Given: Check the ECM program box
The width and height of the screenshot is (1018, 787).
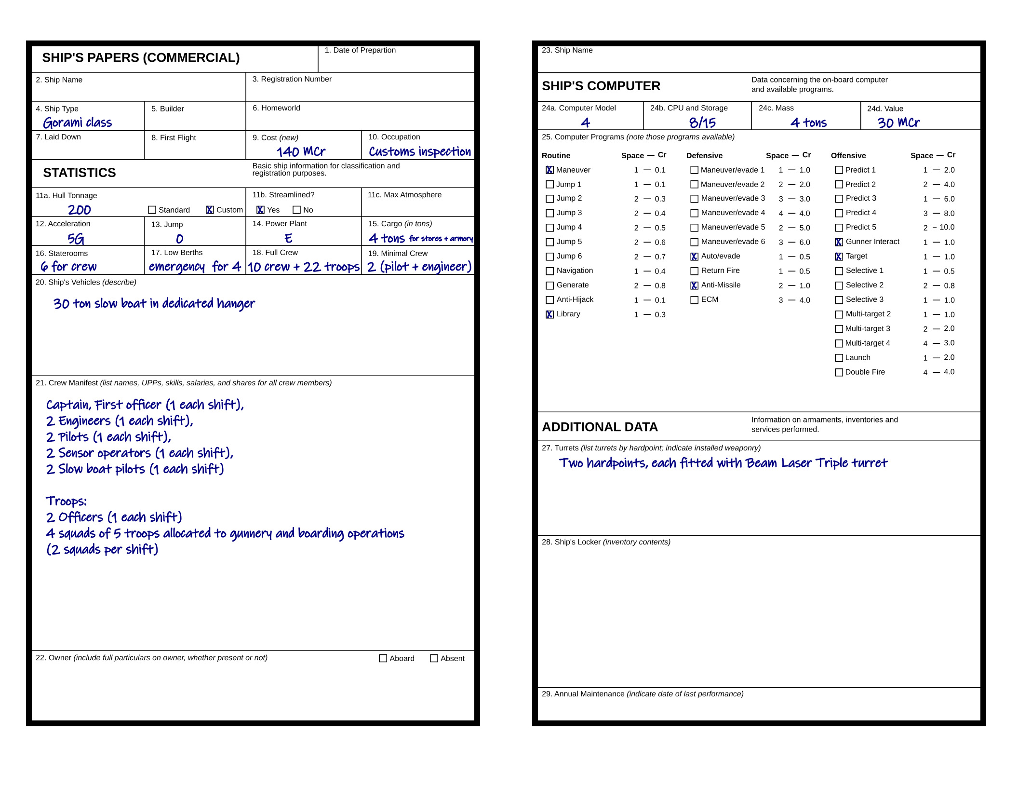Looking at the screenshot, I should [694, 300].
